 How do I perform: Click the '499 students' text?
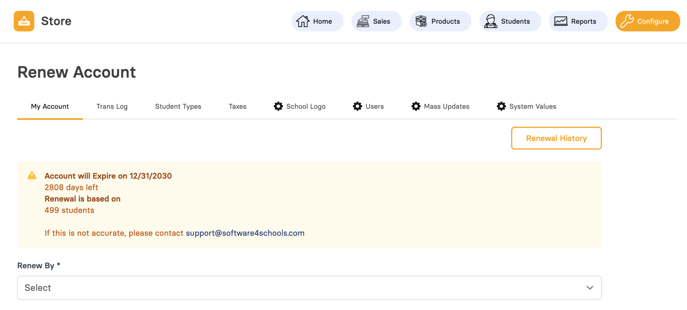tap(69, 210)
